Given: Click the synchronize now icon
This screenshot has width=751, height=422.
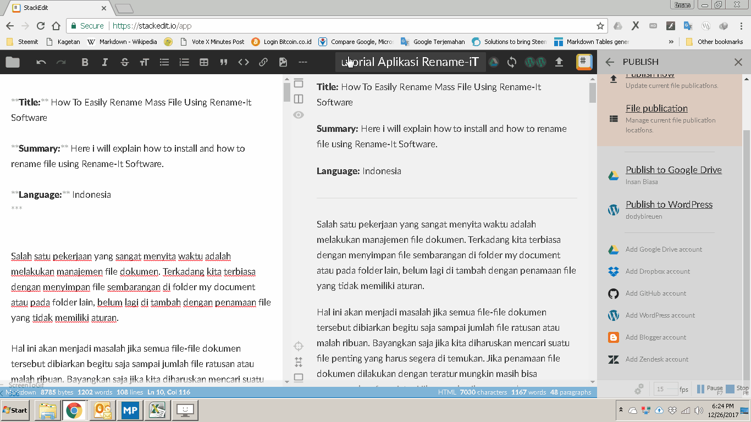Looking at the screenshot, I should tap(512, 62).
